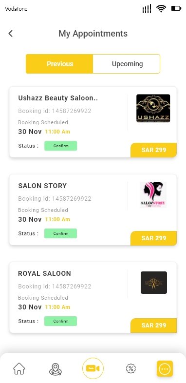Viewport: 186px width, 383px height.
Task: Tap the Wi-Fi status bar icon
Action: 161,9
